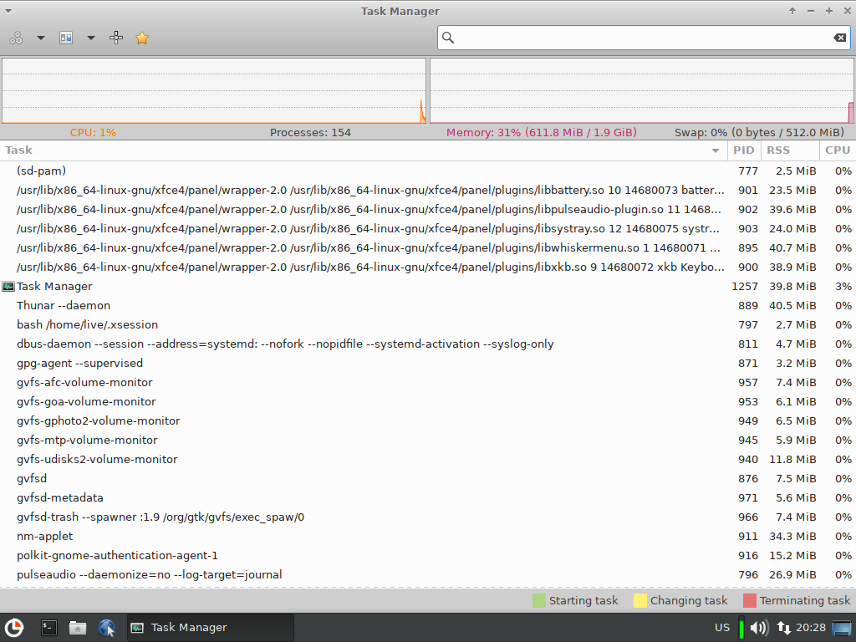This screenshot has width=856, height=642.
Task: Click the sort arrow in Task header
Action: pos(716,150)
